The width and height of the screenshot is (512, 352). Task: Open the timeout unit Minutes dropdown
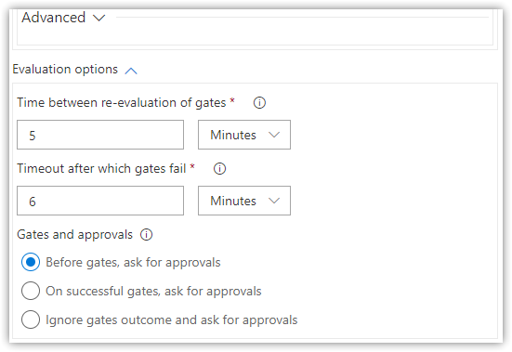244,201
